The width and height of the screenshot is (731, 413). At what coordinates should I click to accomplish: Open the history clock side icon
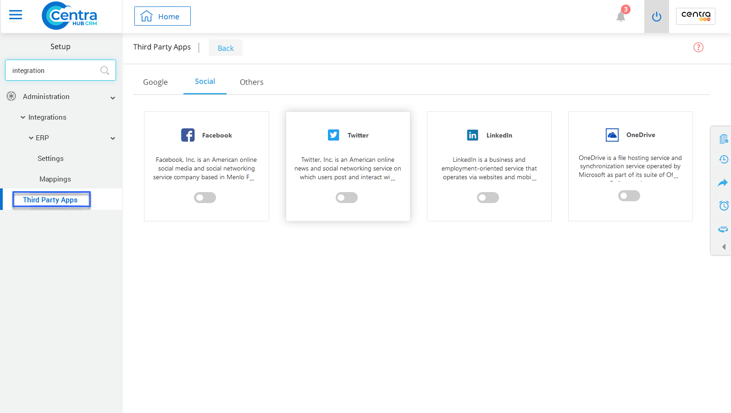point(724,160)
